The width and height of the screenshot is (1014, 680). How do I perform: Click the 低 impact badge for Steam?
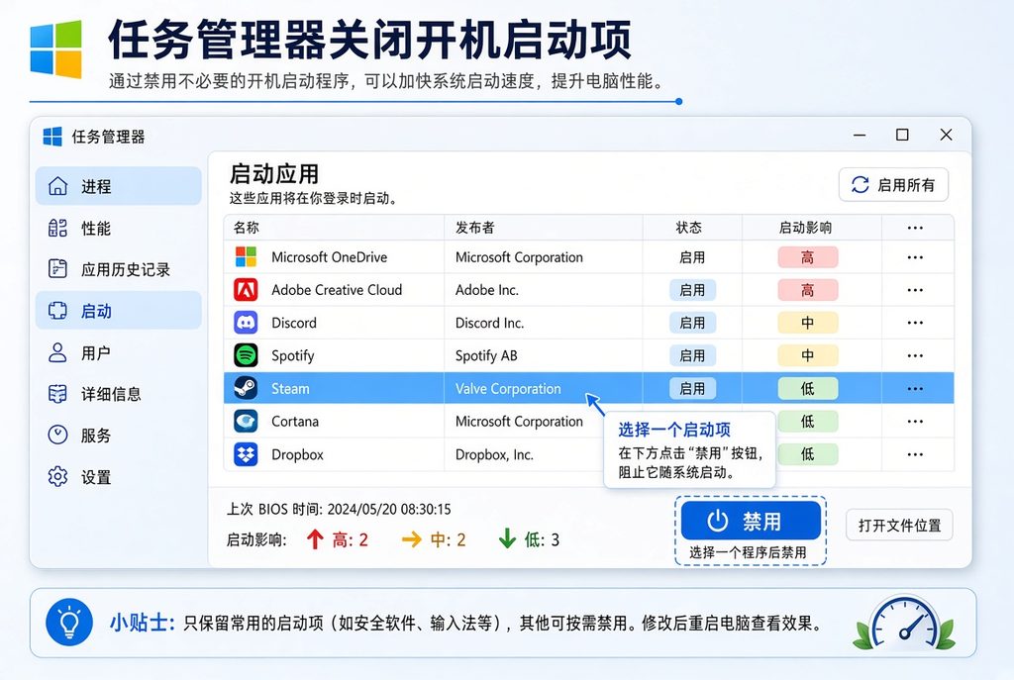point(808,388)
